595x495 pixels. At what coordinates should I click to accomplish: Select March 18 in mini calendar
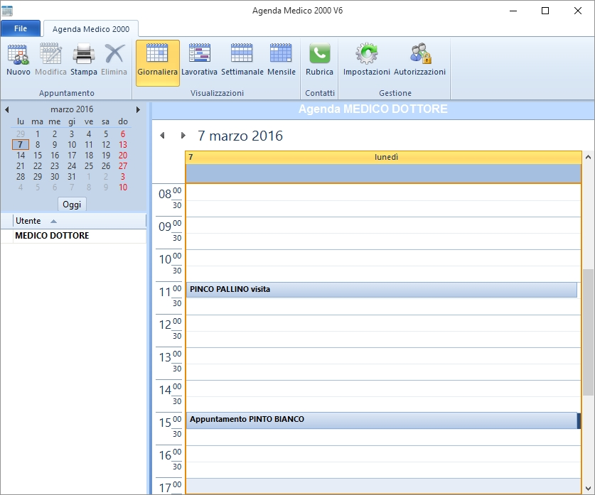click(x=89, y=155)
